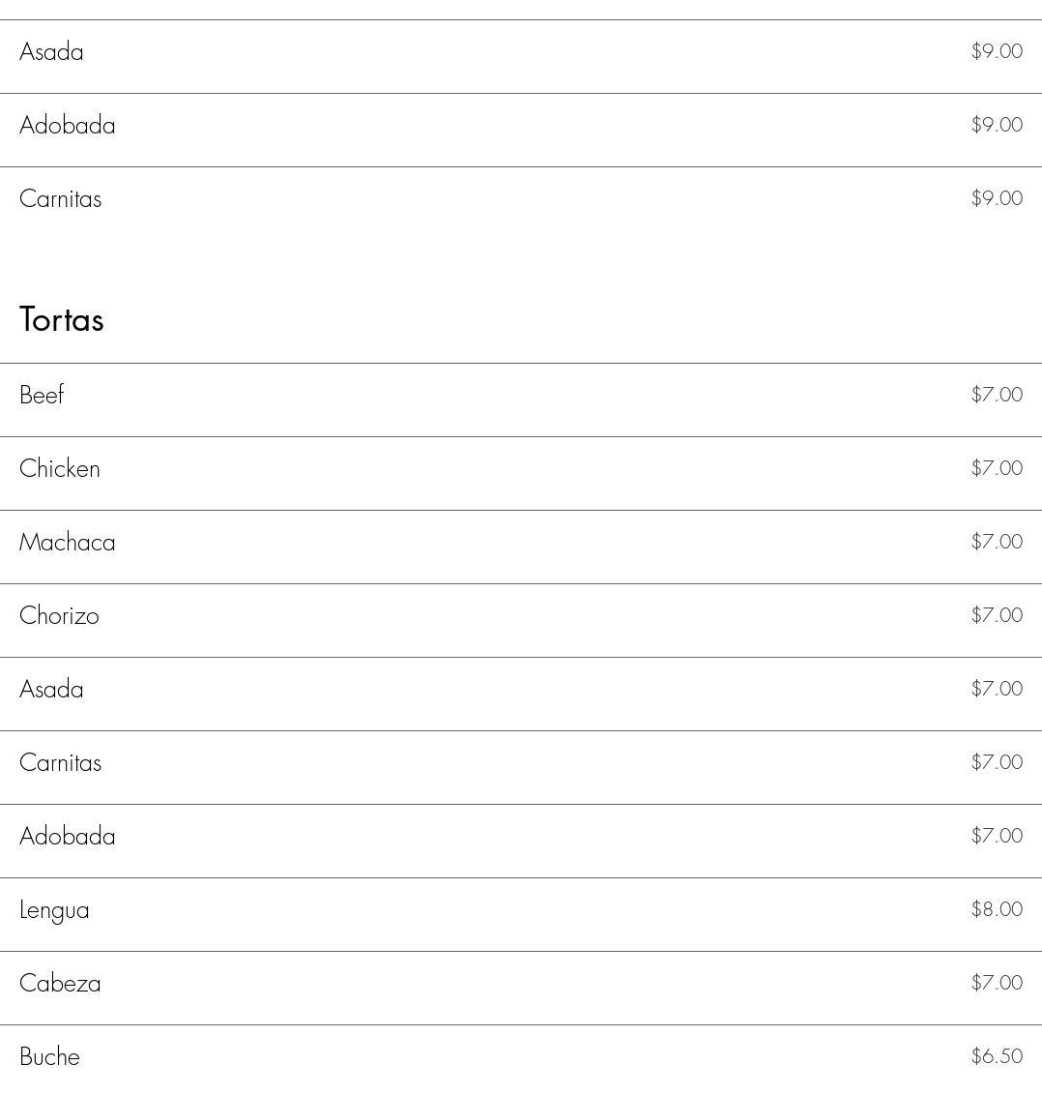Select the Buche torta item
Screen dimensions: 1042x1095
(x=49, y=1056)
